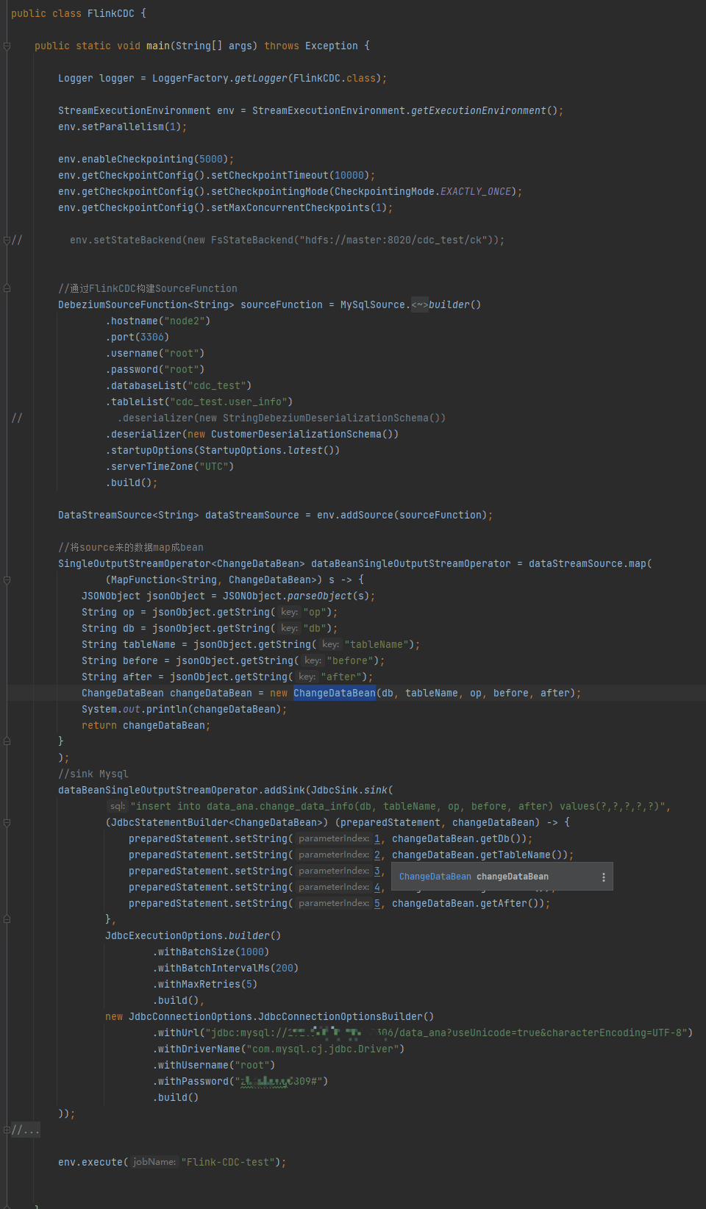The width and height of the screenshot is (706, 1209).
Task: Click the fold end marker beside the lambda's closing brace
Action: coord(7,741)
